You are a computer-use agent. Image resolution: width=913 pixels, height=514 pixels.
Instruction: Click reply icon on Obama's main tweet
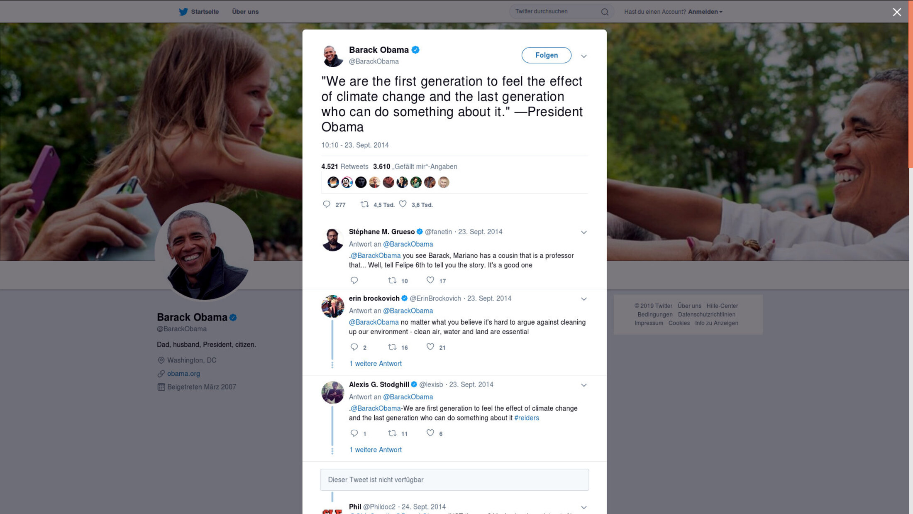327,204
